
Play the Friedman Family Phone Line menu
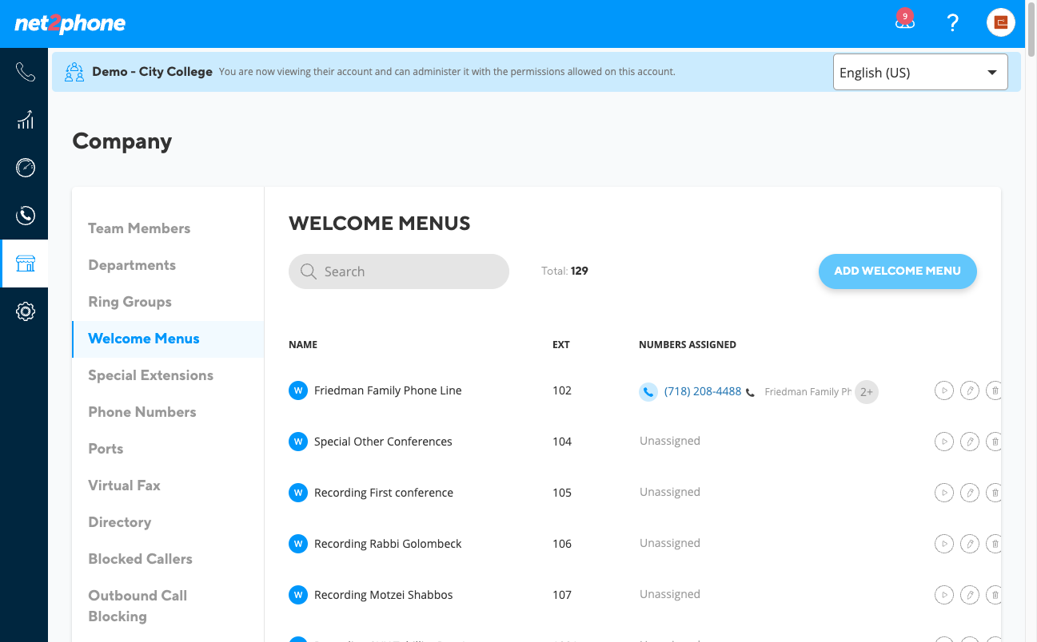pyautogui.click(x=944, y=390)
